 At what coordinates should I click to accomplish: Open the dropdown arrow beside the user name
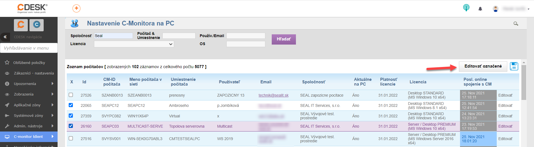(x=528, y=9)
